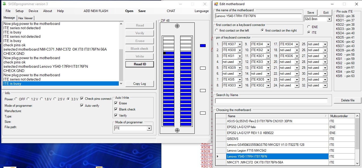362x168 pixels.
Task: Click the name of the motherboard field
Action: (x=258, y=16)
